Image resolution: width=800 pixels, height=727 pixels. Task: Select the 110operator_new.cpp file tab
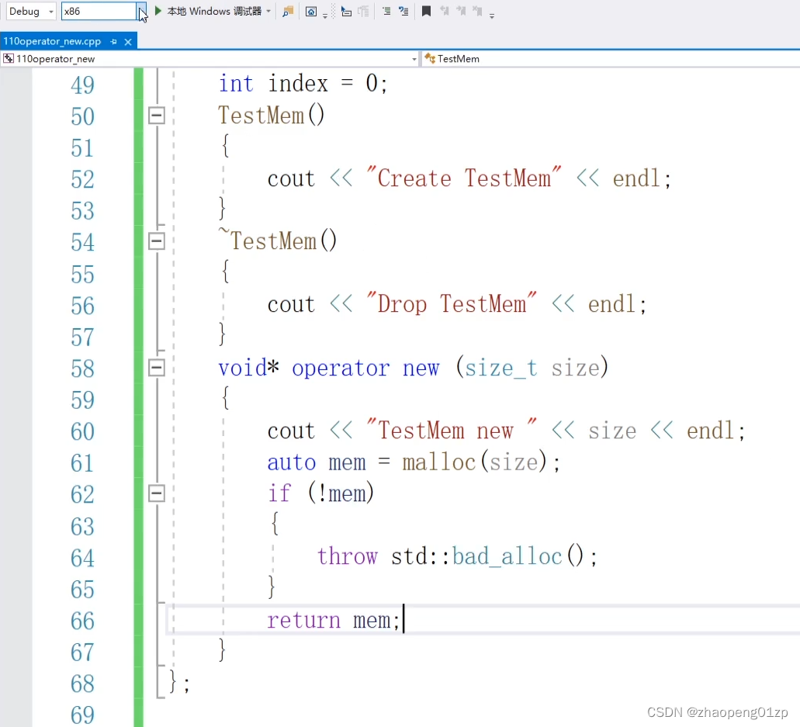click(52, 41)
